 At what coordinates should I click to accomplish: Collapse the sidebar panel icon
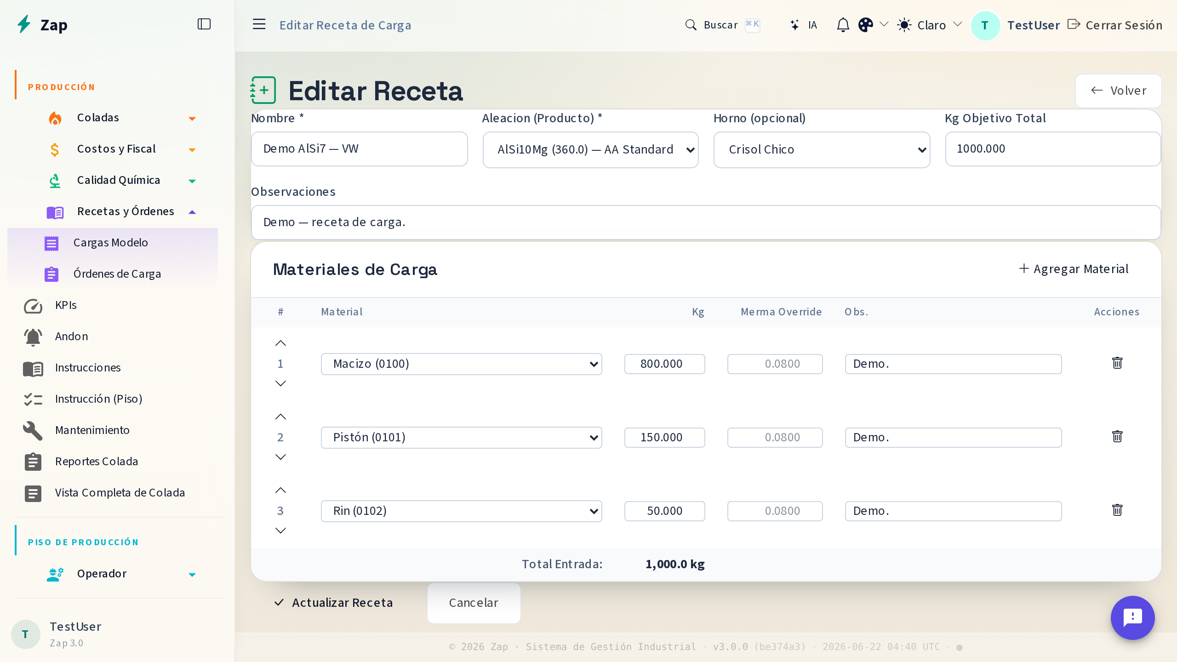coord(204,24)
